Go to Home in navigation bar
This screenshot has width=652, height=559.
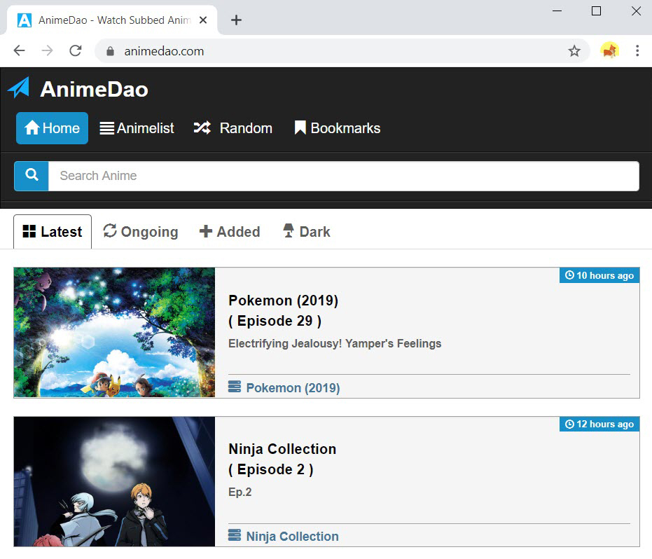click(x=52, y=128)
